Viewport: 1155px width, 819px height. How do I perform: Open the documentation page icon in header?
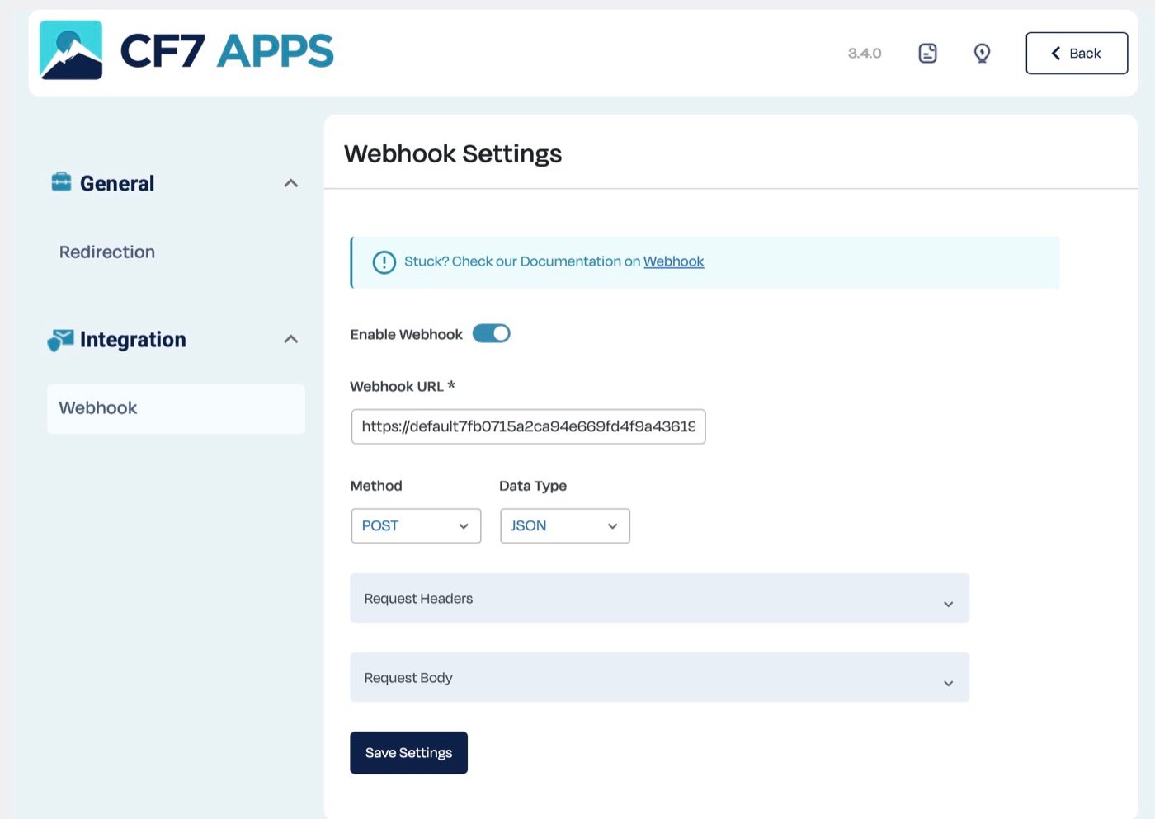coord(927,53)
